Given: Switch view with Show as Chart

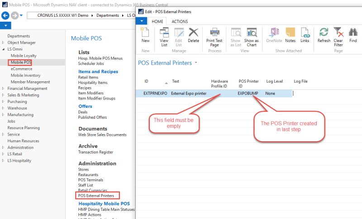Looking at the screenshot, I should tap(252, 37).
